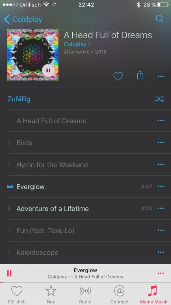Open options for Everglow track
171x305 pixels.
161,186
